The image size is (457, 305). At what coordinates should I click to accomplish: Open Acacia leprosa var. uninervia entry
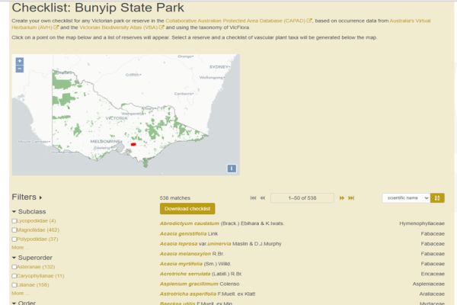(195, 244)
